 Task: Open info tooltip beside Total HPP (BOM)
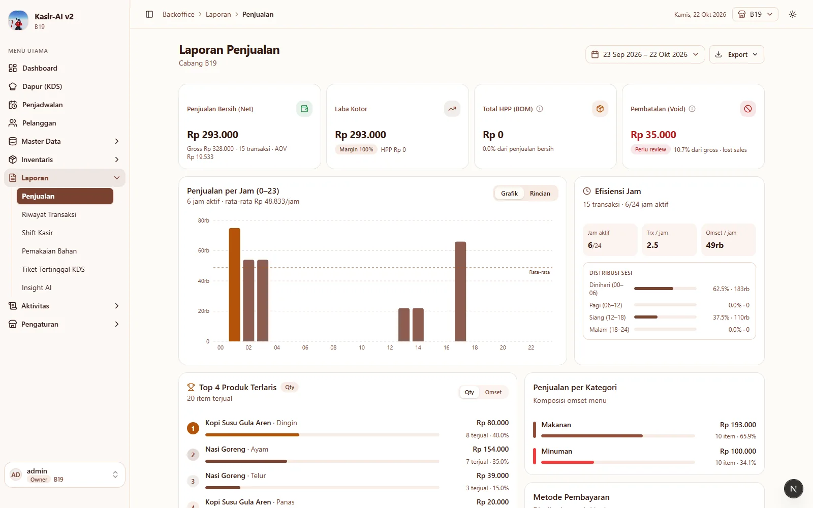pyautogui.click(x=540, y=109)
